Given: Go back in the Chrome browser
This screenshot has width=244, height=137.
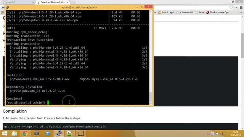Looking at the screenshot, I should (3, 8).
